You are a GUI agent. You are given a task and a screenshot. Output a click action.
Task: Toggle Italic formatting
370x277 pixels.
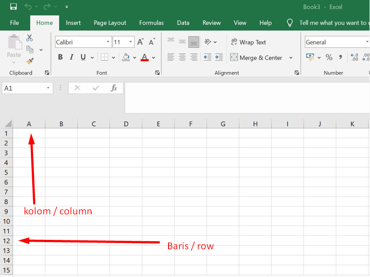pyautogui.click(x=71, y=57)
